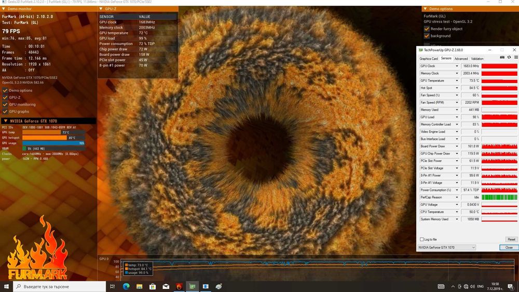This screenshot has height=292, width=519.
Task: Open Microsoft Edge in the taskbar
Action: [126, 286]
